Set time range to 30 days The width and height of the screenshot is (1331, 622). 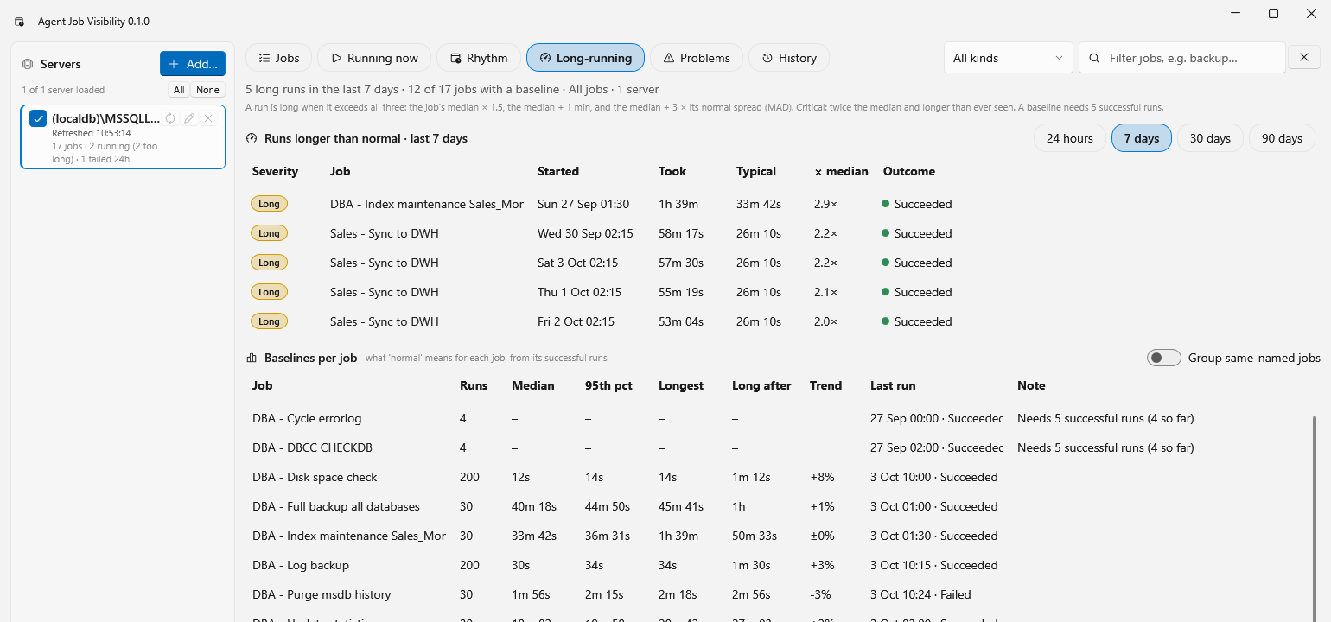click(1210, 138)
